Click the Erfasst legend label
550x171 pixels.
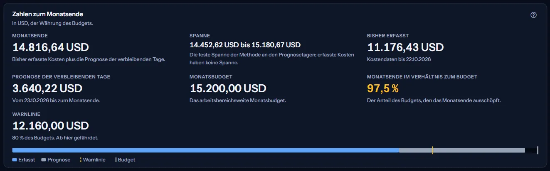27,160
